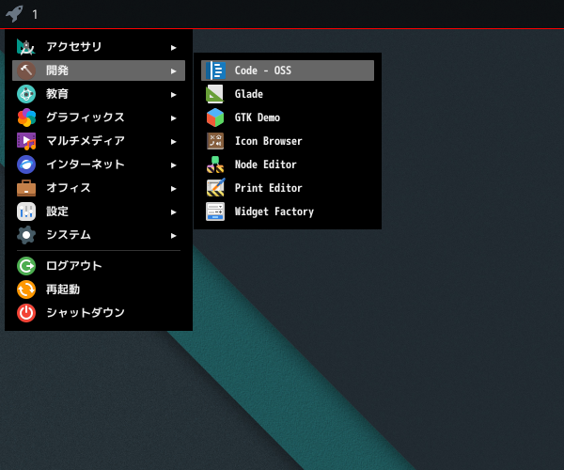
Task: Expand the インターネット submenu arrow
Action: tap(173, 165)
